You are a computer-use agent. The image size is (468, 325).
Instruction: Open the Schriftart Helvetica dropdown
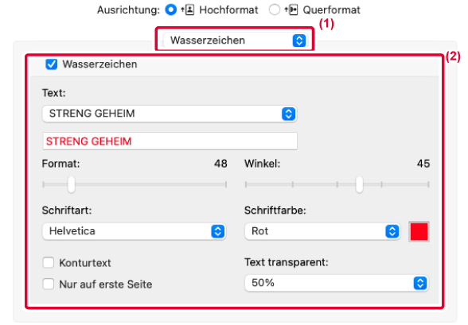click(134, 231)
